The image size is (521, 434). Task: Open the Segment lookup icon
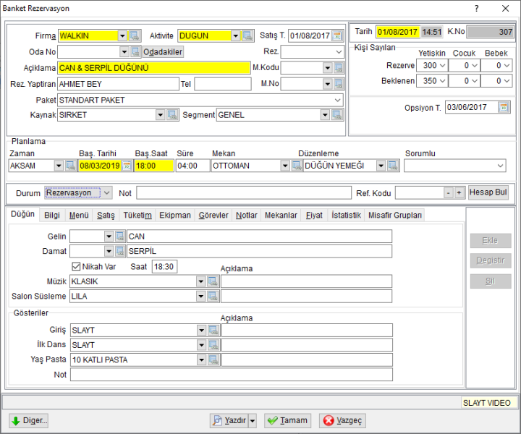tap(337, 115)
